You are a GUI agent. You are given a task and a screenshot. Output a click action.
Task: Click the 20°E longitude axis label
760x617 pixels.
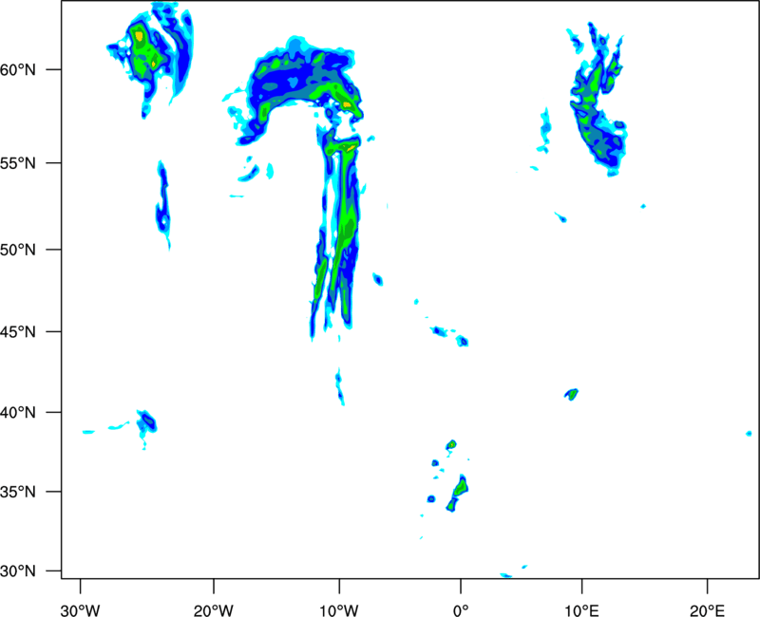(x=707, y=610)
